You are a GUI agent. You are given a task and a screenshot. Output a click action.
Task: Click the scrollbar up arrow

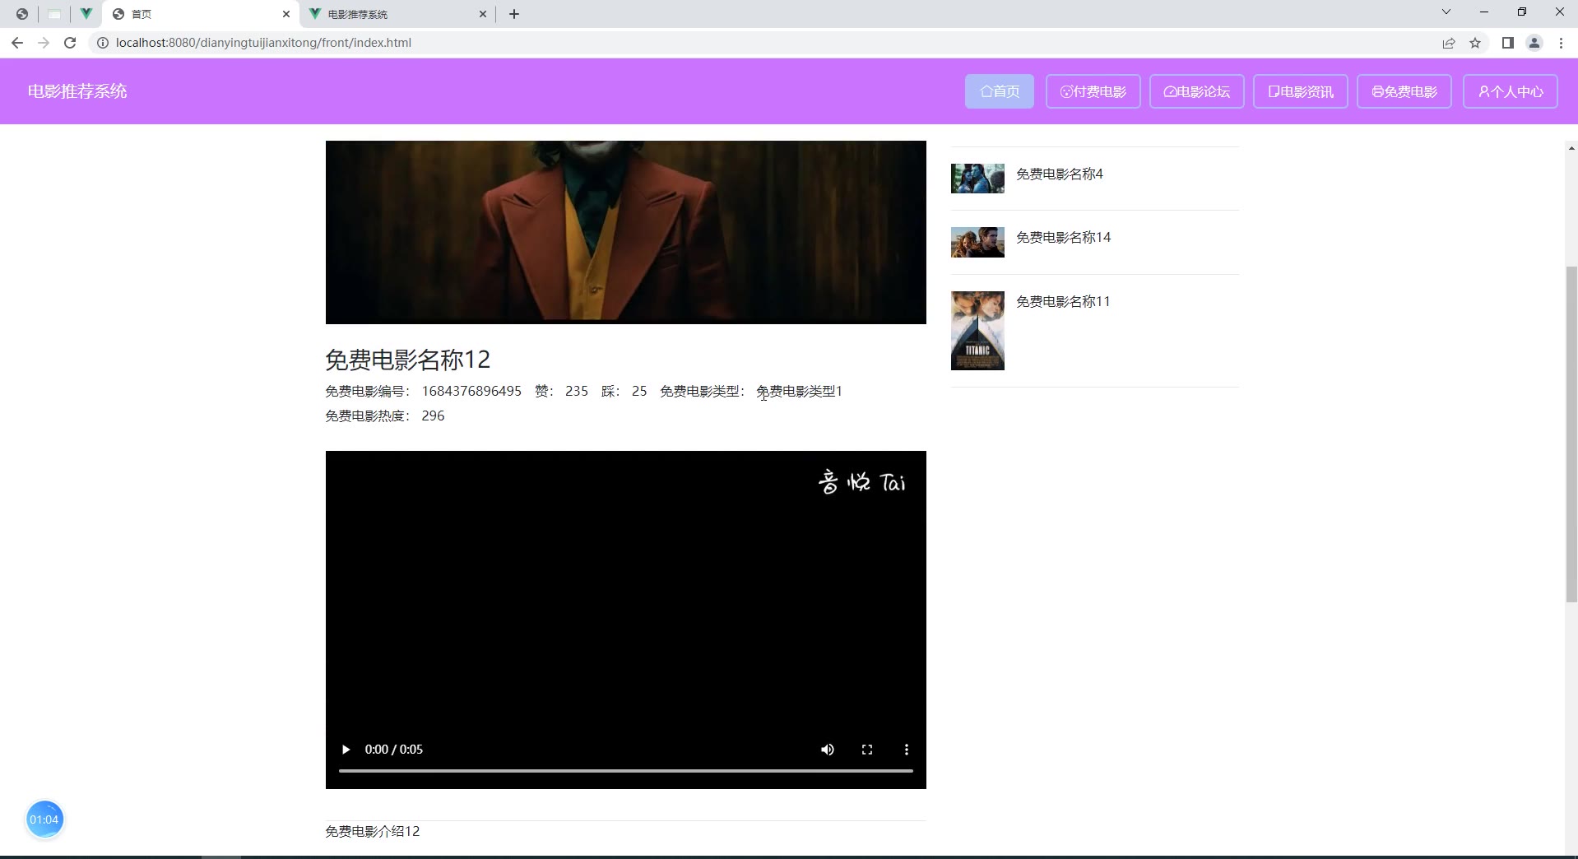pos(1571,148)
